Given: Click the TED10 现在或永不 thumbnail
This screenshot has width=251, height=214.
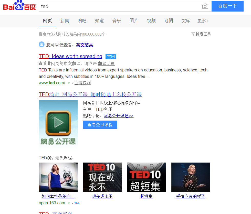Looking at the screenshot, I should [x=102, y=177].
